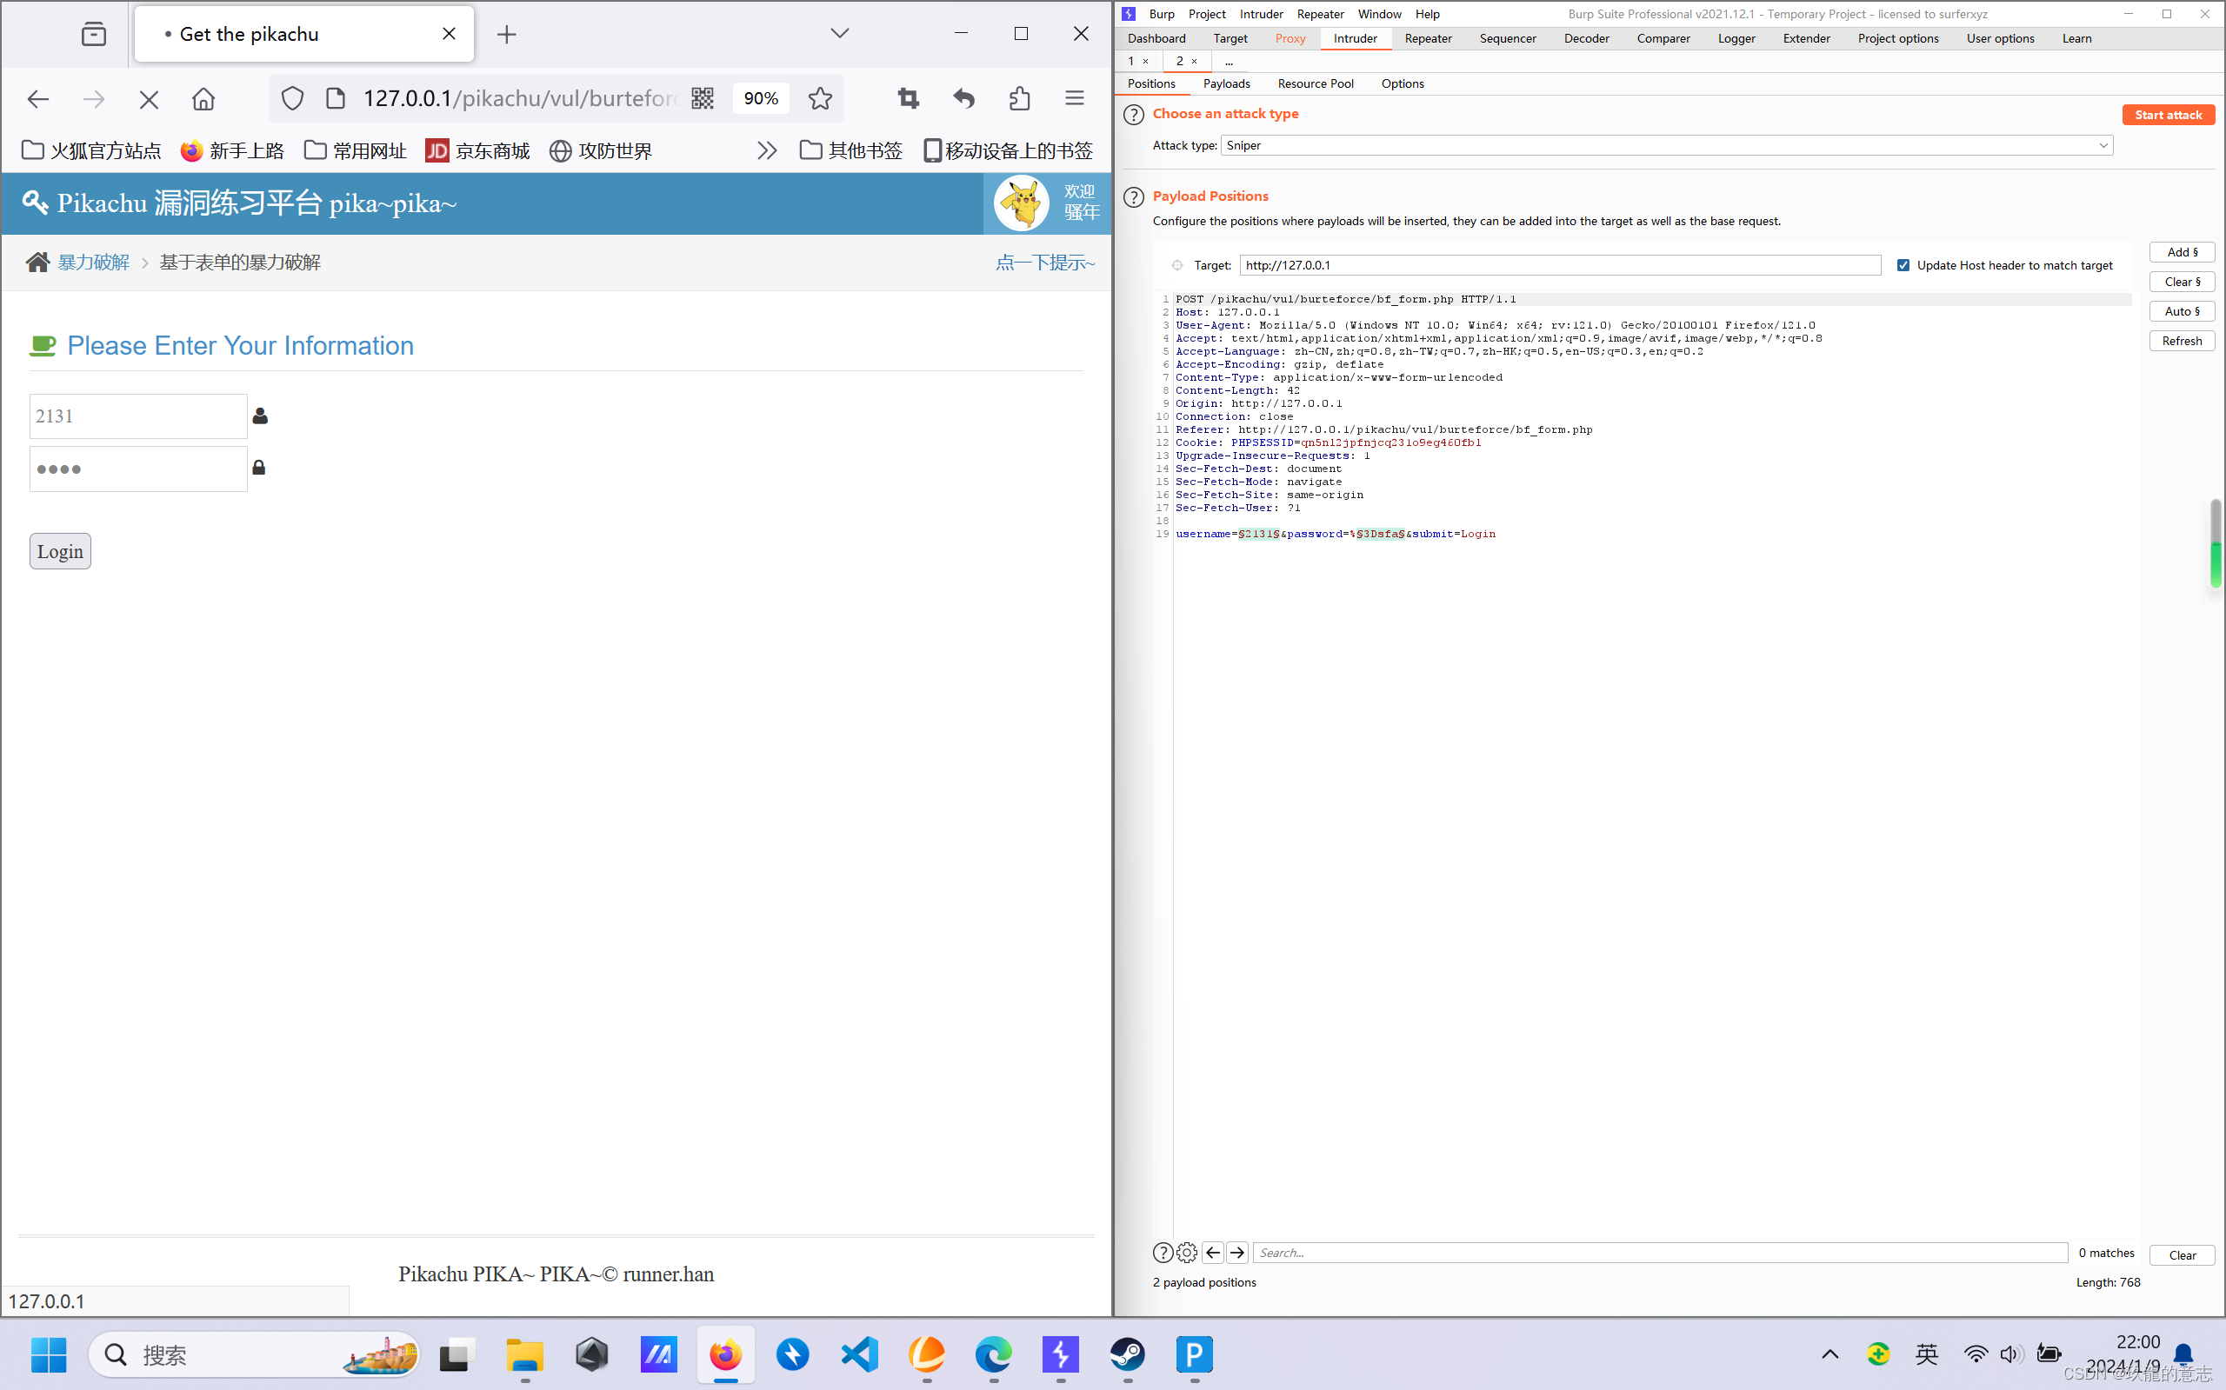2226x1390 pixels.
Task: Go to Firefox home page icon
Action: coord(203,98)
